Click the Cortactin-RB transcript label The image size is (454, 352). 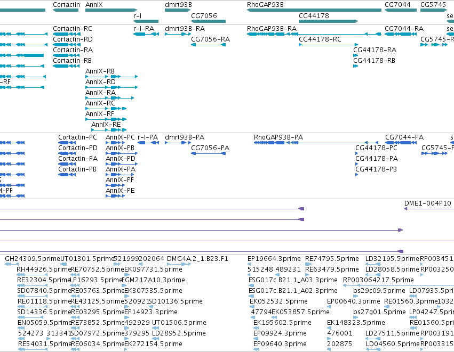tap(72, 61)
